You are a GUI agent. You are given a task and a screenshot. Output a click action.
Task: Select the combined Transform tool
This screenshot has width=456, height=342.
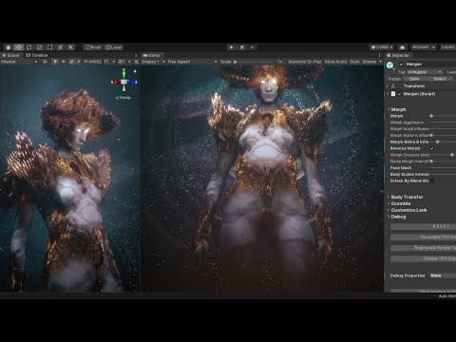61,47
